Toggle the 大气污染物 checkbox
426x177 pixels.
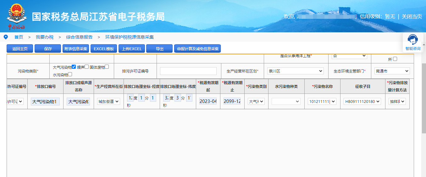[x=74, y=67]
